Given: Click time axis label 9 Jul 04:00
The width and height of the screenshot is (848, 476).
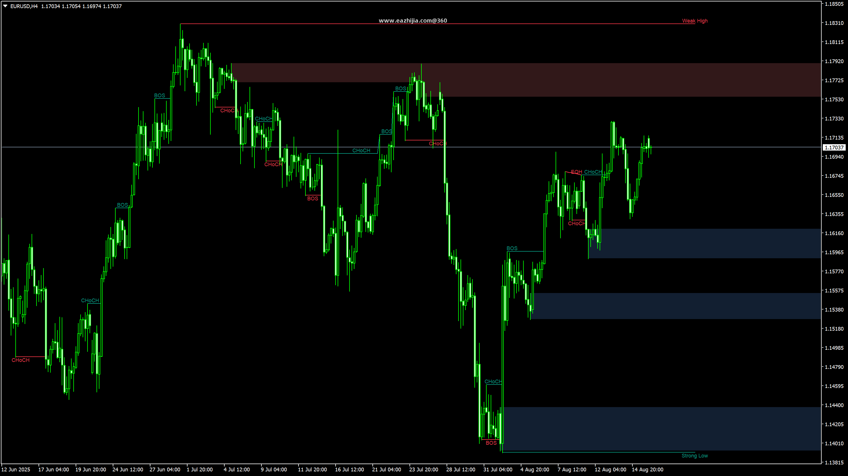Looking at the screenshot, I should pyautogui.click(x=274, y=469).
